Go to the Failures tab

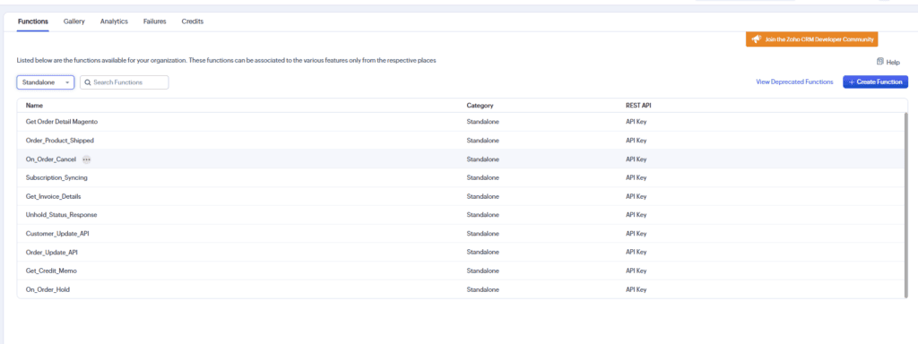(154, 21)
